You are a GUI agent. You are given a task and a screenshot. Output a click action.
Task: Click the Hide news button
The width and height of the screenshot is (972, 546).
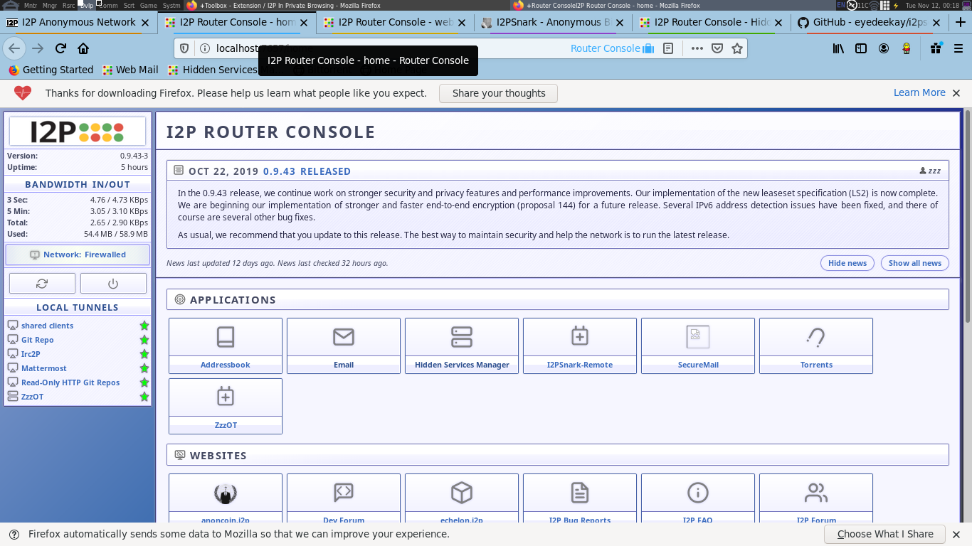point(847,262)
